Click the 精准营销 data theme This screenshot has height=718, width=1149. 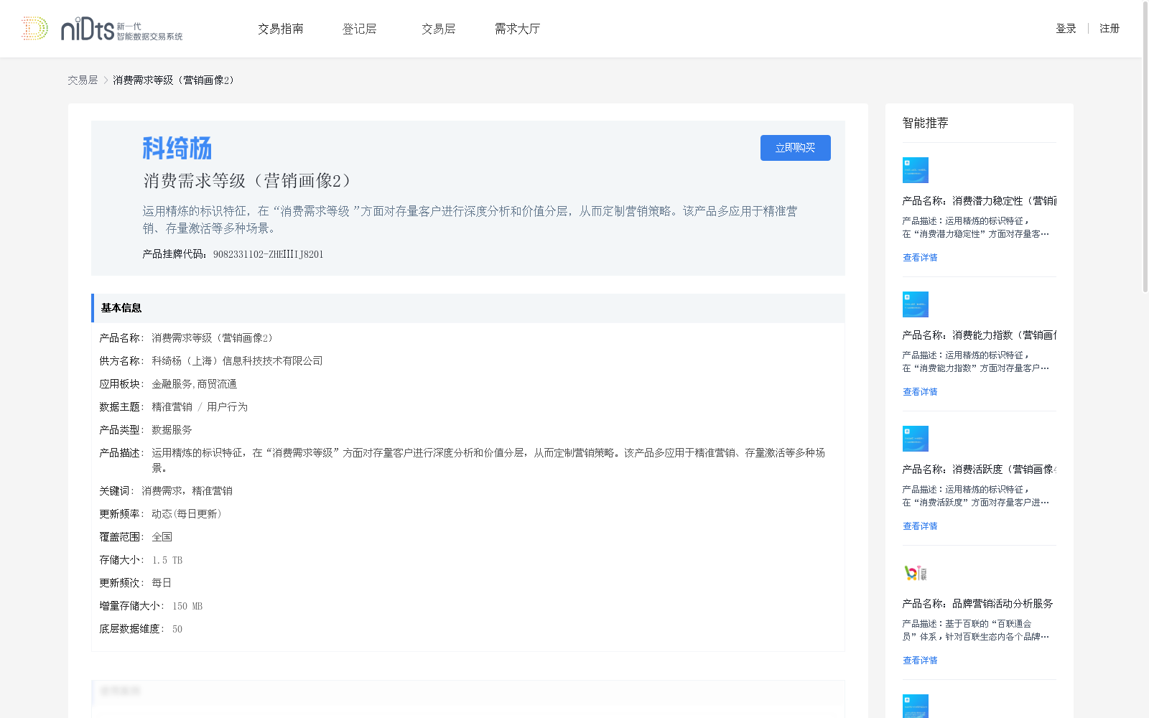(x=172, y=407)
